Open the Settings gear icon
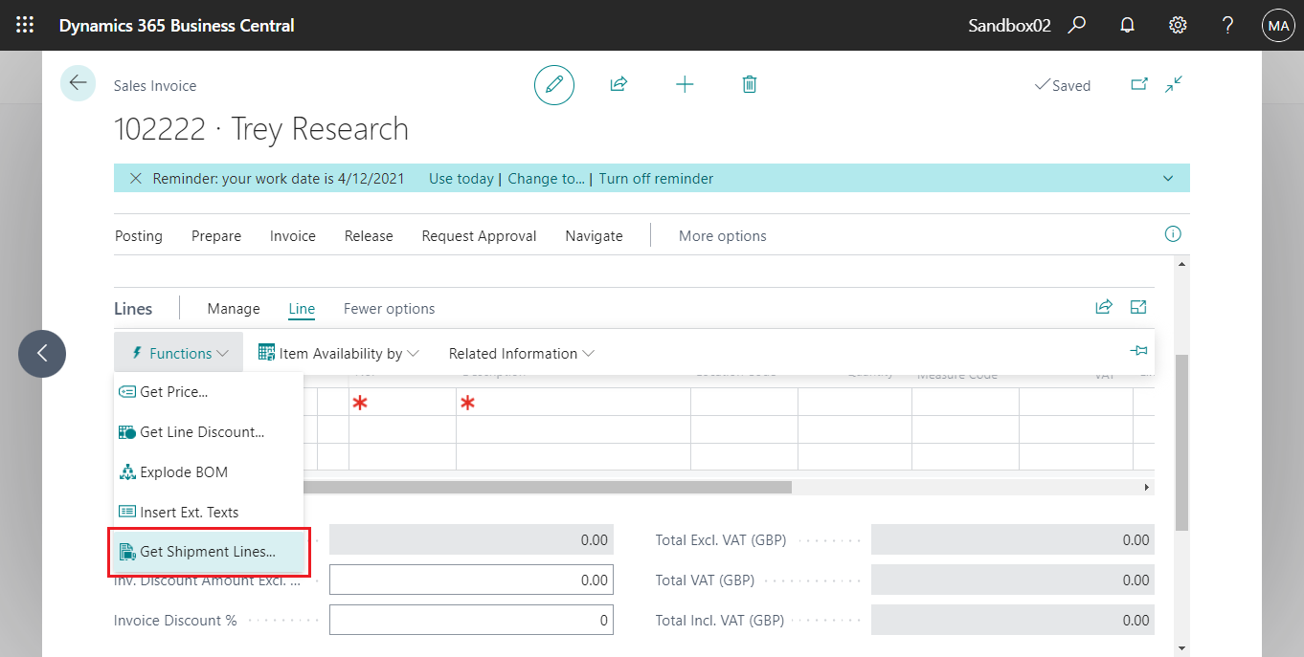This screenshot has width=1304, height=657. pyautogui.click(x=1177, y=25)
